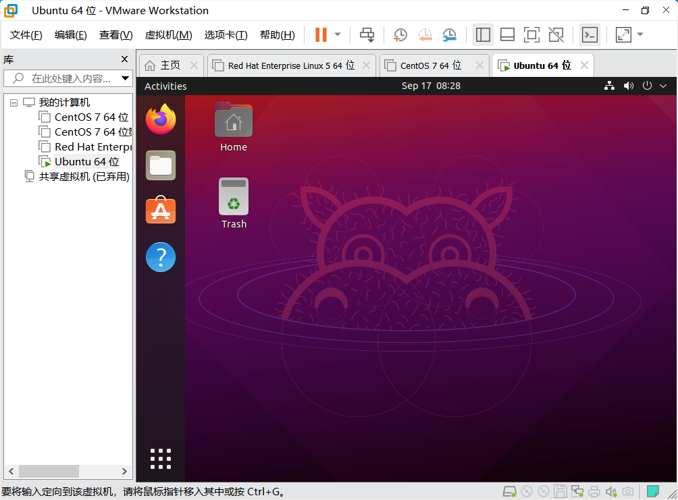678x500 pixels.
Task: Toggle Unity mode icon
Action: click(556, 34)
